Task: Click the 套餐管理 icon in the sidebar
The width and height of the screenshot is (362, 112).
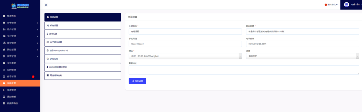Action: [x=4, y=23]
